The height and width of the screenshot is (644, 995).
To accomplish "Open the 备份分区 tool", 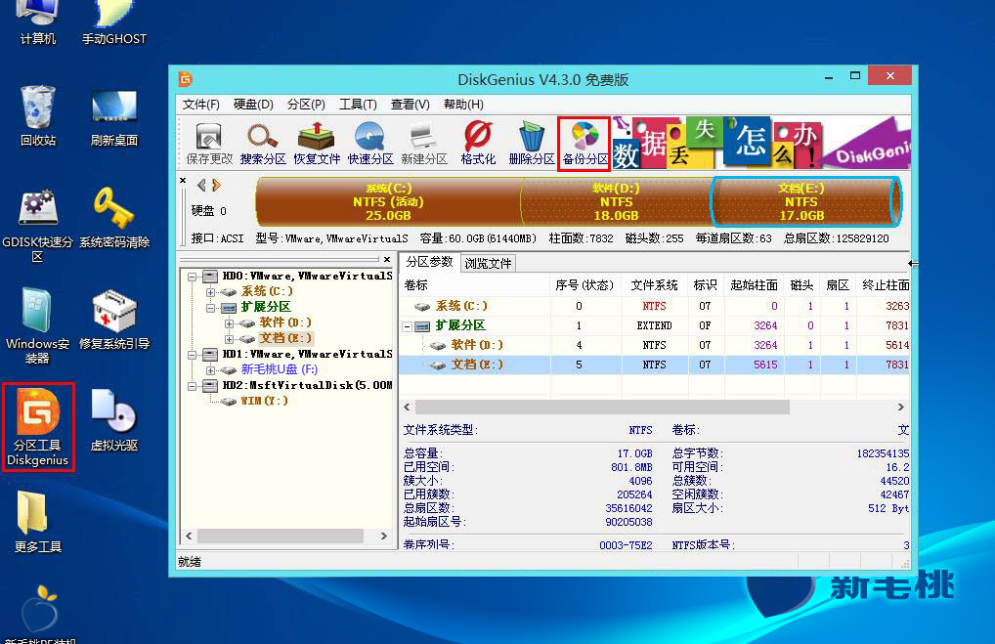I will 584,144.
